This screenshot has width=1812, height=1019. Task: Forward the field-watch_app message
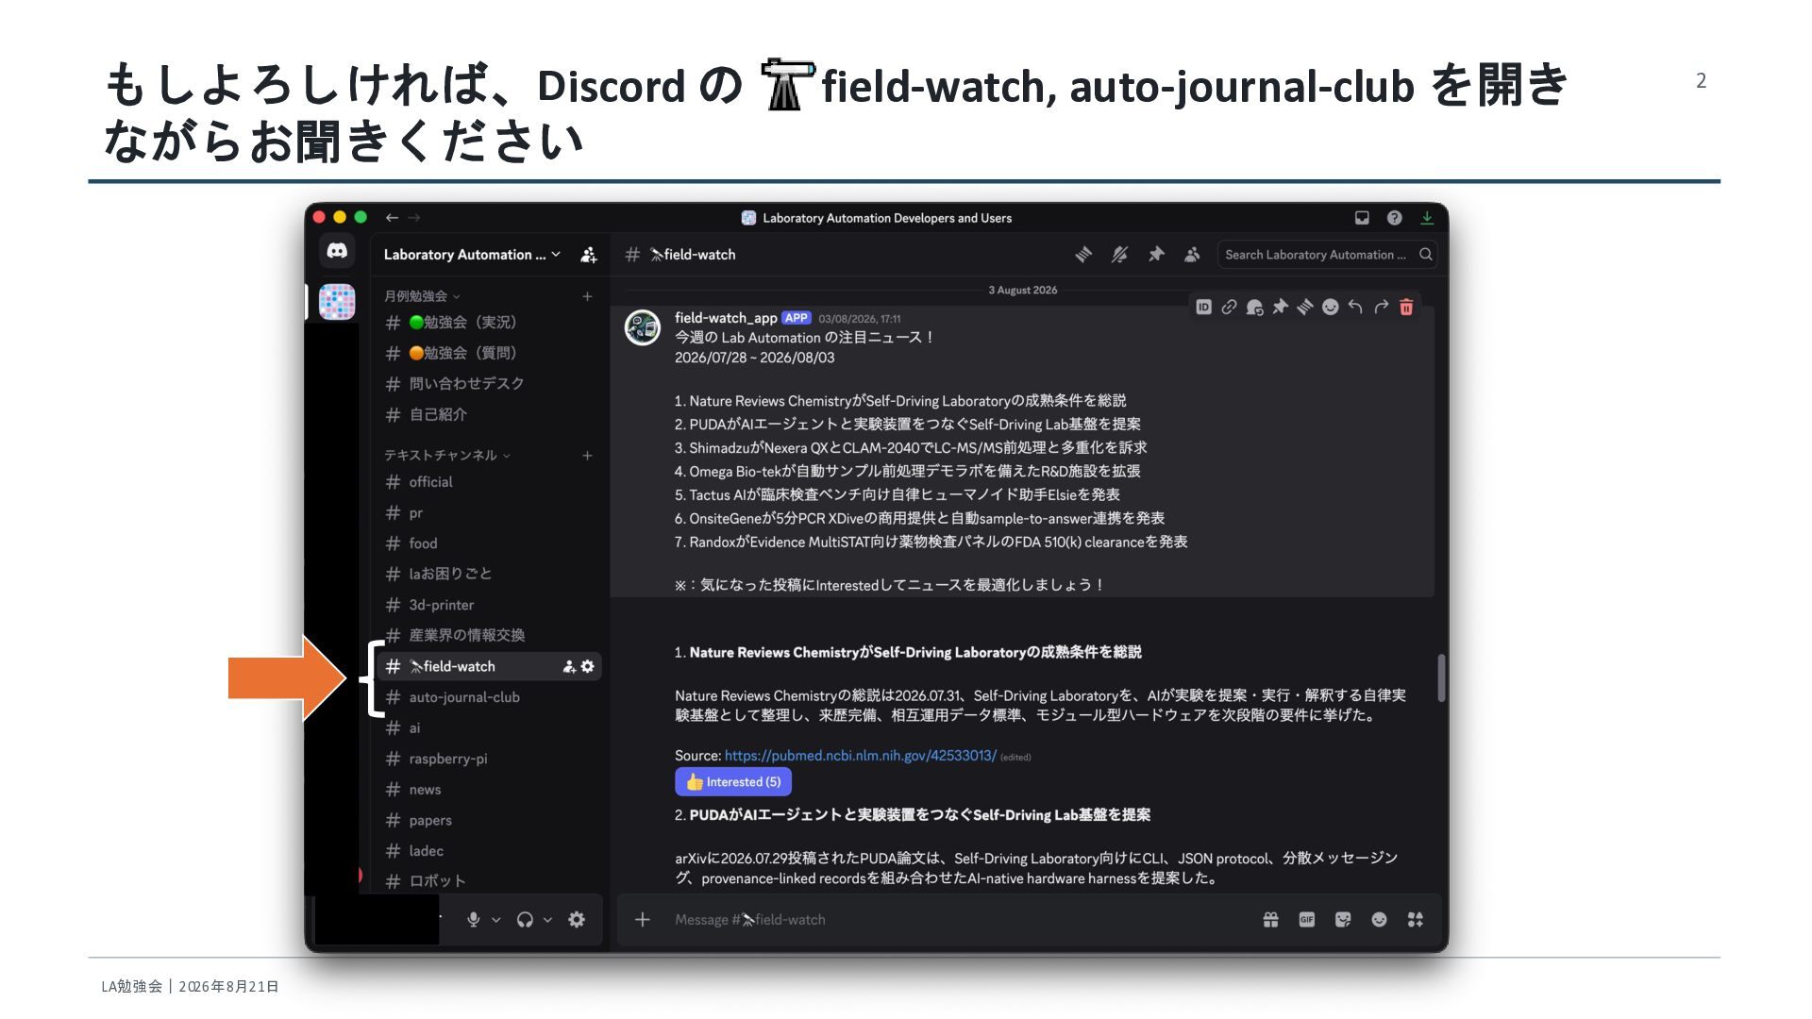point(1381,307)
